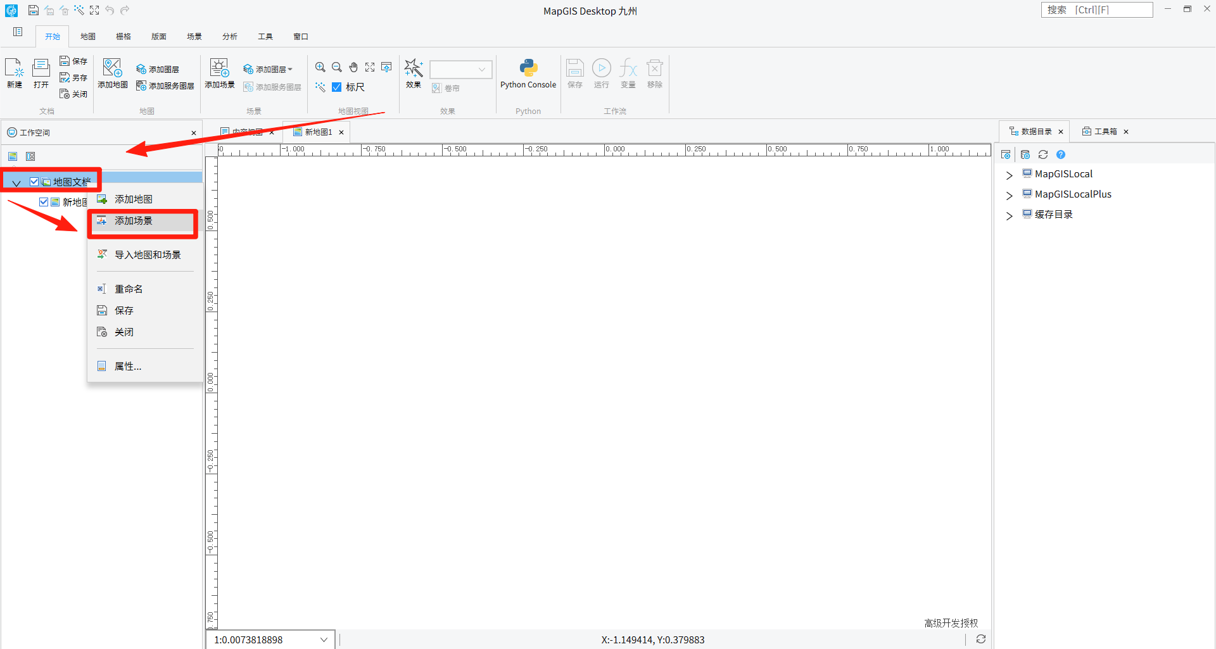The width and height of the screenshot is (1216, 649).
Task: Click the redo arrow in title bar
Action: coord(125,10)
